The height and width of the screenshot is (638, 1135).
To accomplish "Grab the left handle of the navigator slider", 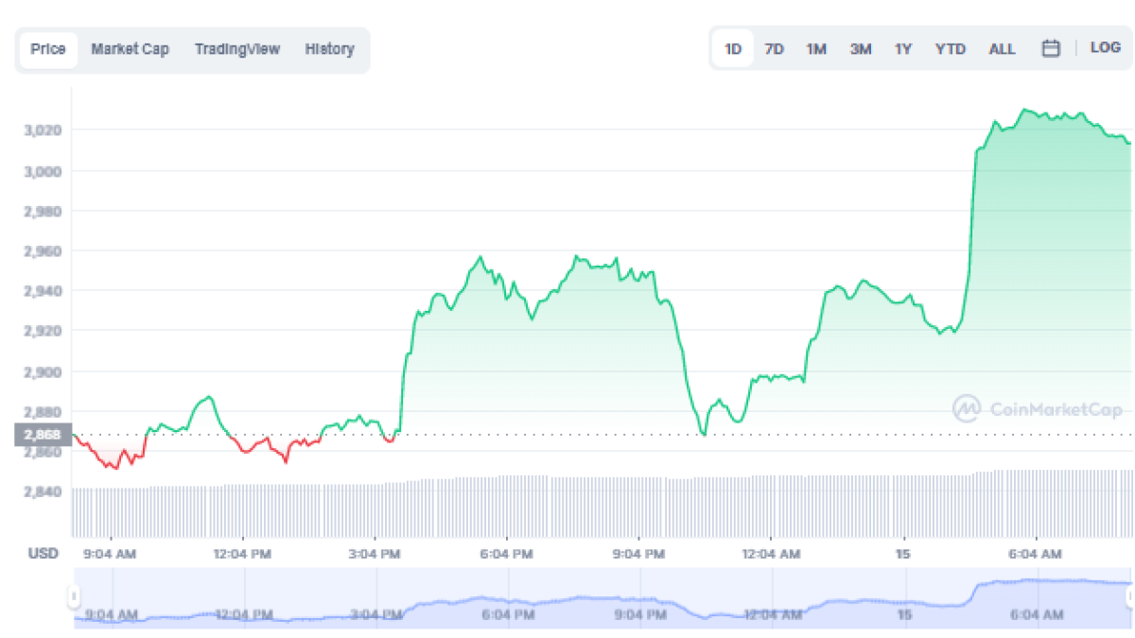I will [74, 596].
